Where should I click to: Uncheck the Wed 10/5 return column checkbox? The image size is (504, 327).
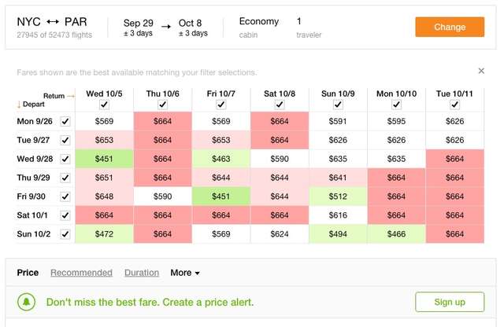pos(104,105)
